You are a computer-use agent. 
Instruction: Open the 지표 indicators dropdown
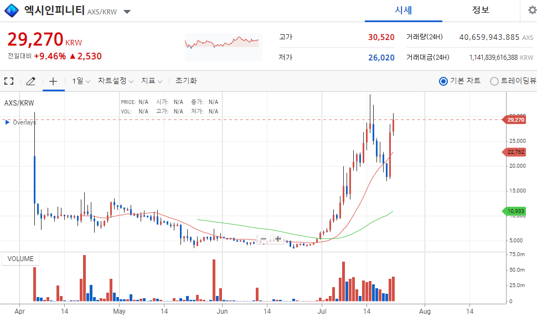point(151,81)
